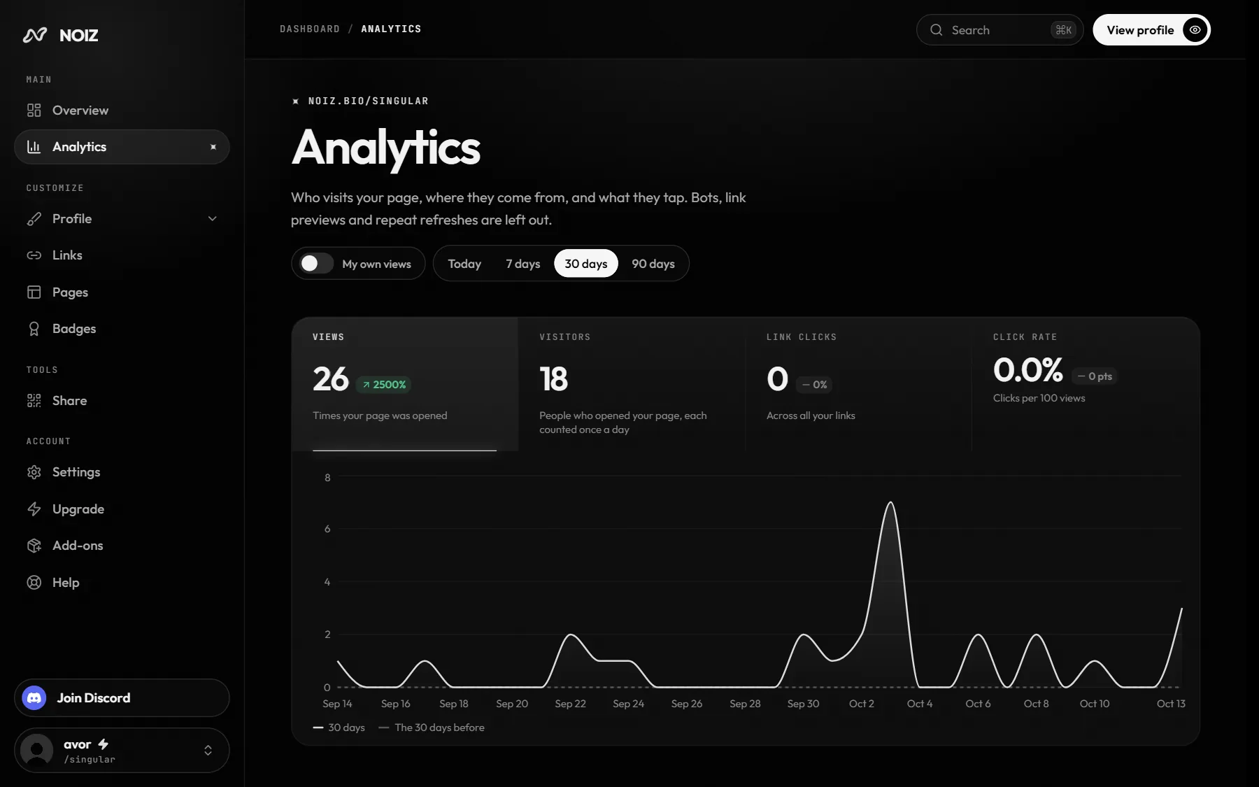Click the ⌘K shortcut badge
This screenshot has height=787, width=1259.
tap(1063, 30)
